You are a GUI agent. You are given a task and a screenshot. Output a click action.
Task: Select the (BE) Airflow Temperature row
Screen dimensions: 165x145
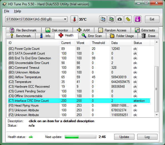tap(79, 77)
